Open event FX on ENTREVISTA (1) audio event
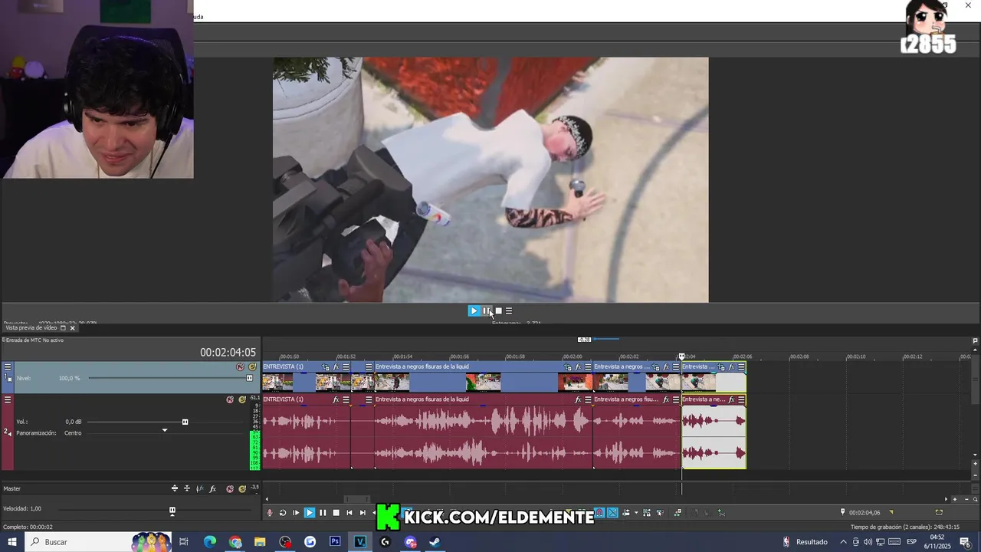The height and width of the screenshot is (552, 981). pos(336,399)
